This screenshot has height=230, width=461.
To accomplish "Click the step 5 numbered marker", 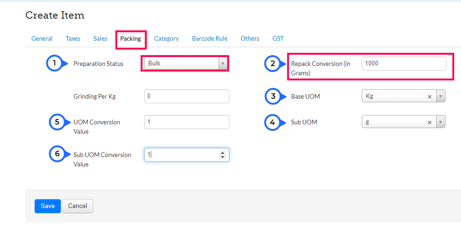I will pos(57,122).
